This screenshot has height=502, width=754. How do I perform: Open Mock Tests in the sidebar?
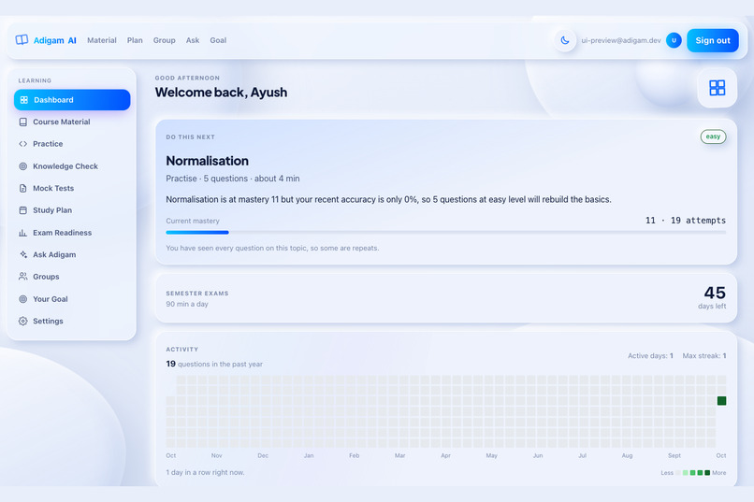(x=72, y=188)
